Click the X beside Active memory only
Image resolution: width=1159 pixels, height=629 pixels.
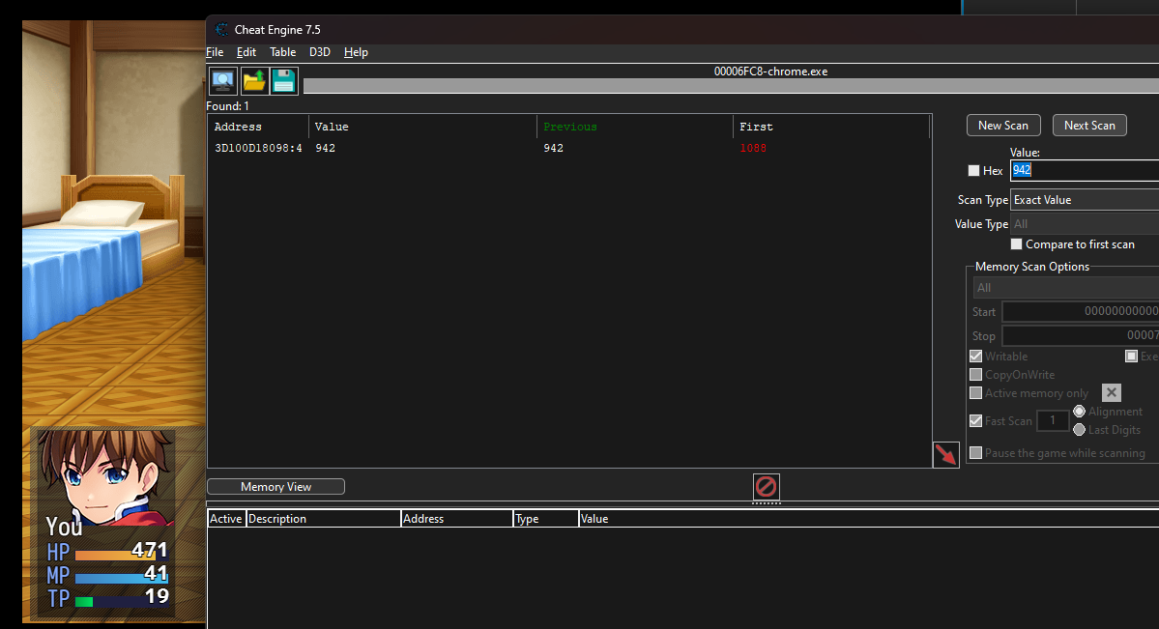click(x=1111, y=392)
